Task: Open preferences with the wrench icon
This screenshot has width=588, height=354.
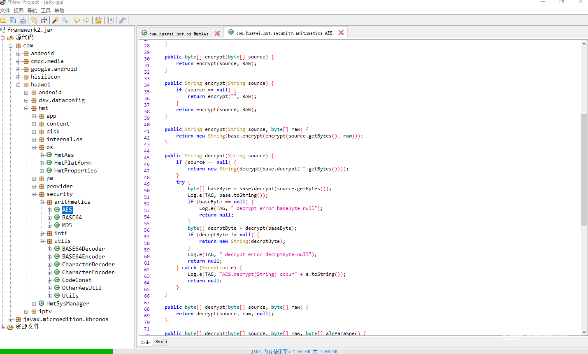Action: coord(122,20)
